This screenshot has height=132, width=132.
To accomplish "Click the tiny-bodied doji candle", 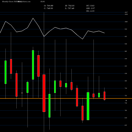I will tap(22, 93).
